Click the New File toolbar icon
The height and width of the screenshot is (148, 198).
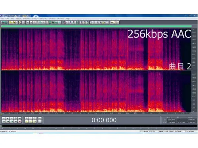[x=10, y=22]
